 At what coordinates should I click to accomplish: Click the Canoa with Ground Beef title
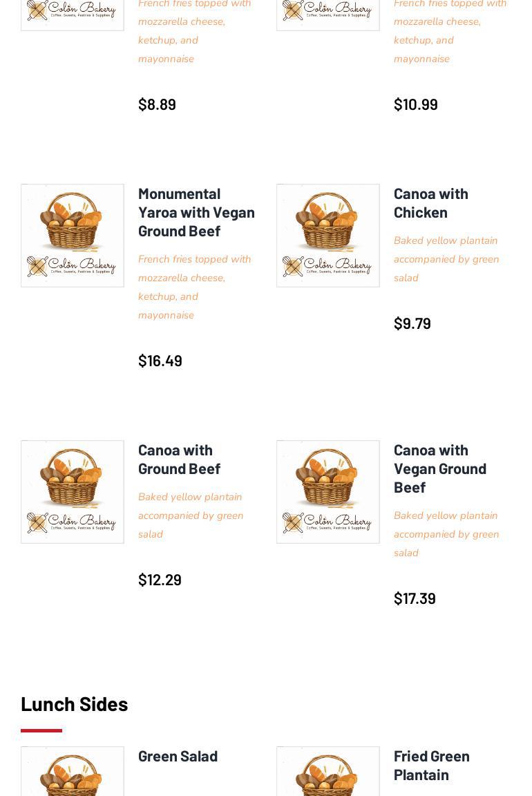tap(179, 459)
